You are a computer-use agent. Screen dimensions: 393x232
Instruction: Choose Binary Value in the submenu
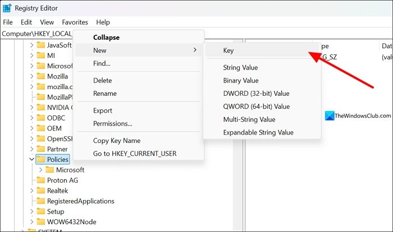(262, 80)
